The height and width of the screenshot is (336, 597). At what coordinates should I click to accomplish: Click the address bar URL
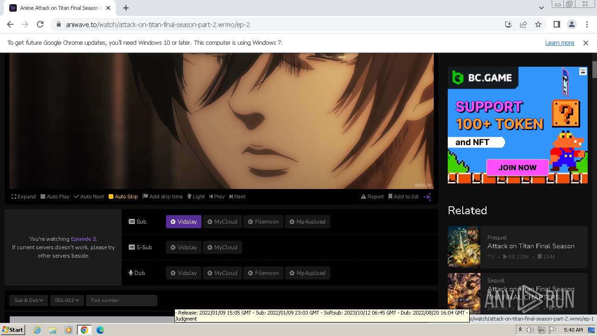point(158,25)
